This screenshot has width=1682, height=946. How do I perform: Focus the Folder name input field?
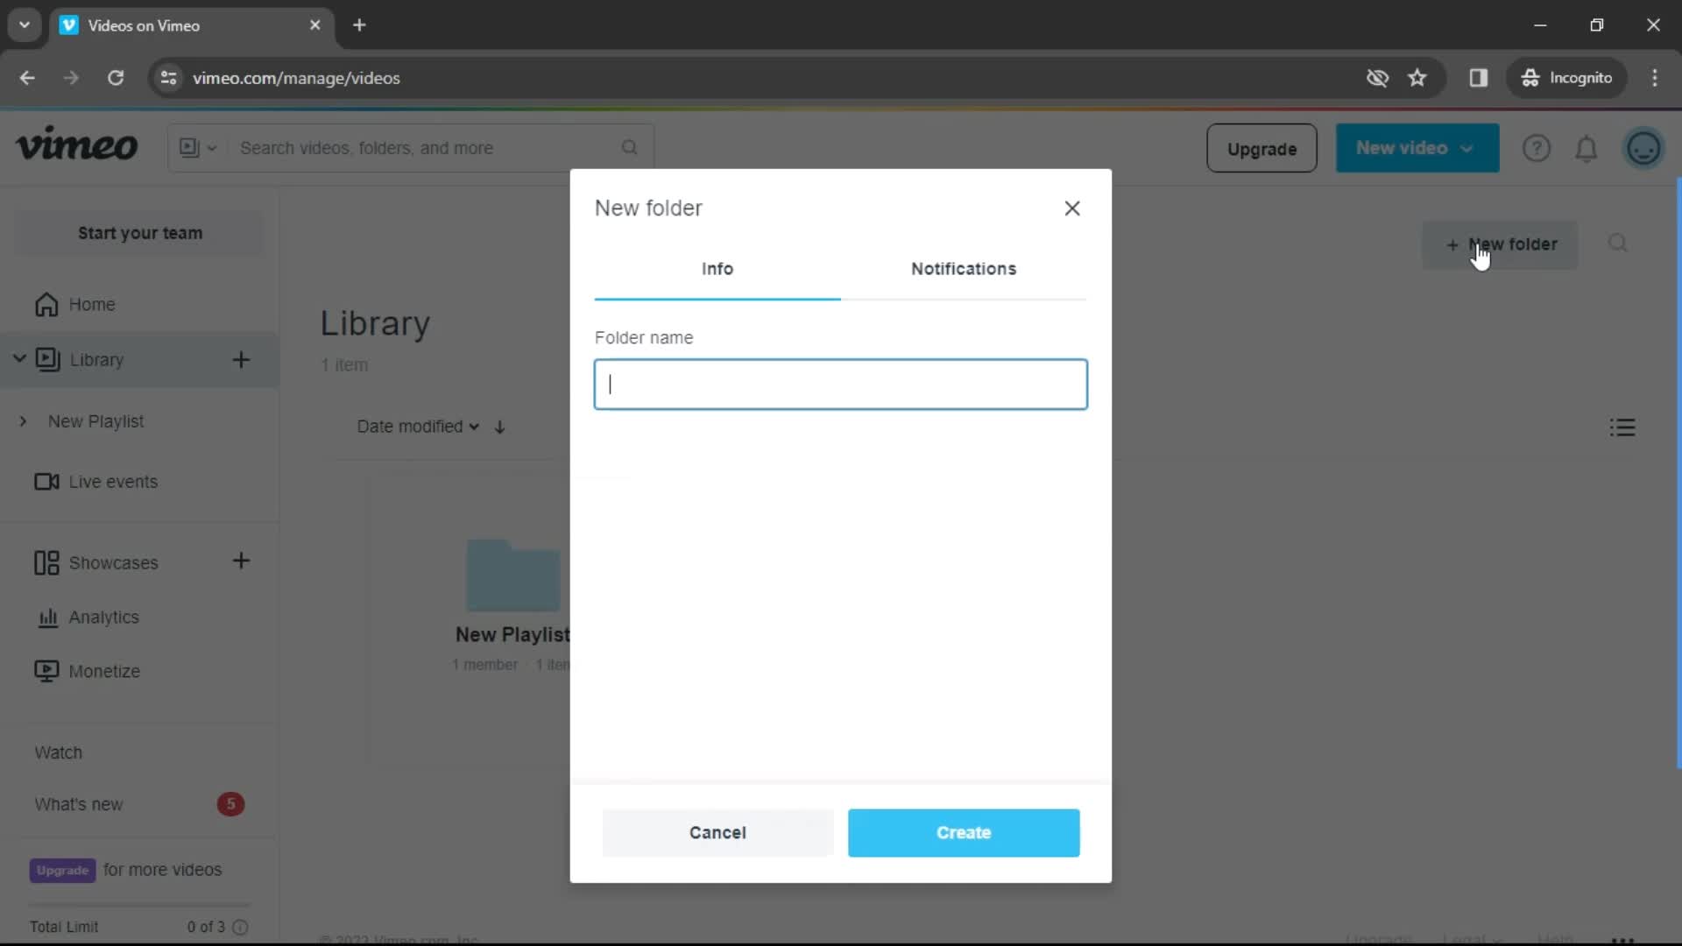tap(841, 385)
